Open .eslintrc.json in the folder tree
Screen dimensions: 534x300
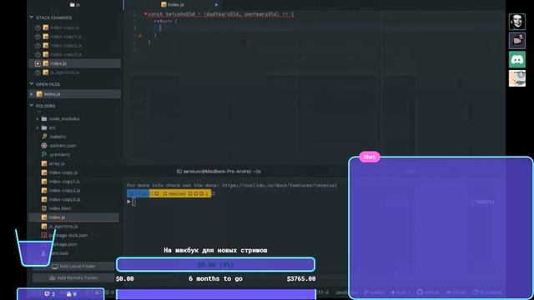pos(63,146)
